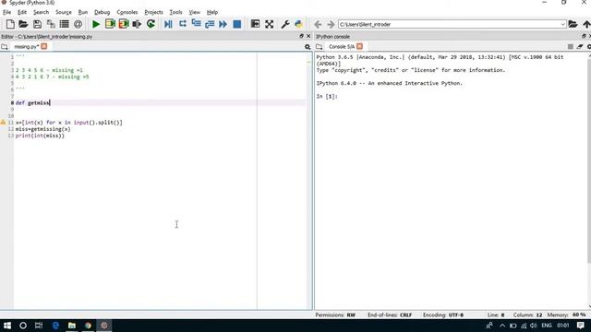This screenshot has height=332, width=591.
Task: Open the Windows Start menu
Action: point(7,326)
